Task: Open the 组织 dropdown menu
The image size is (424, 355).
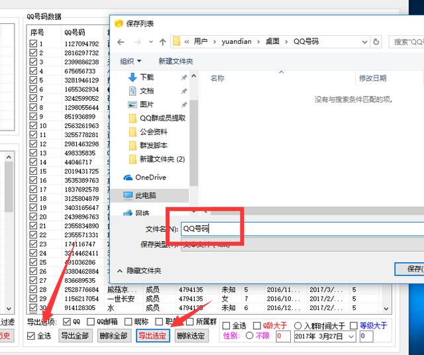Action: 130,61
